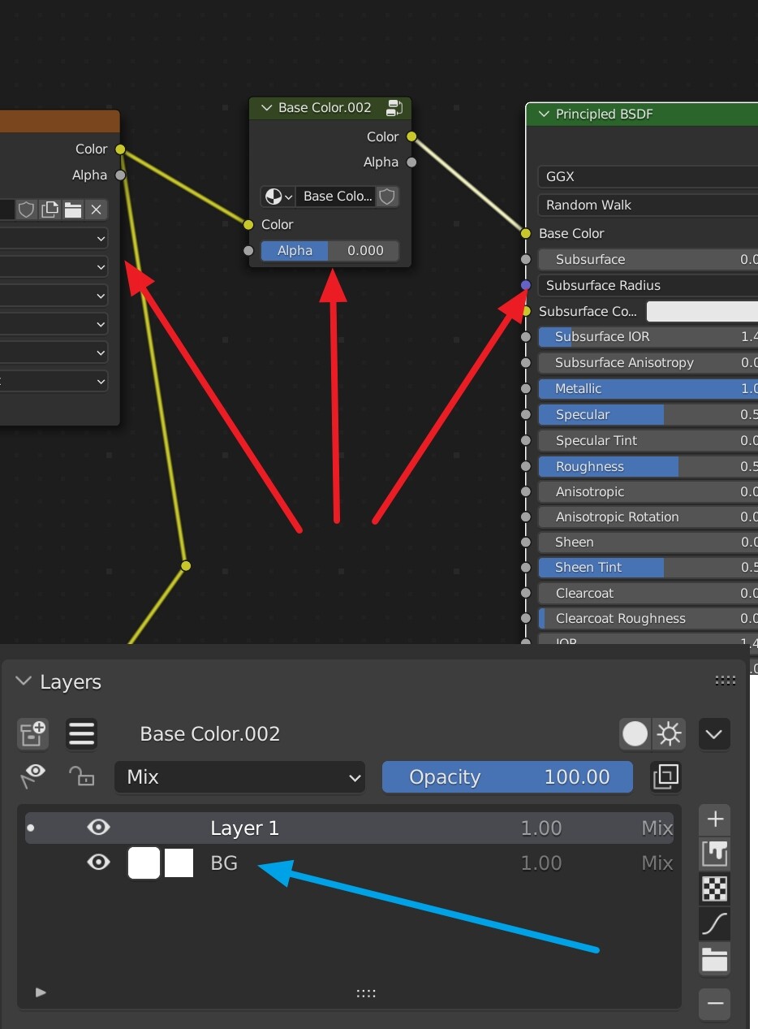Select the BG layer row
The height and width of the screenshot is (1029, 758).
pyautogui.click(x=349, y=863)
